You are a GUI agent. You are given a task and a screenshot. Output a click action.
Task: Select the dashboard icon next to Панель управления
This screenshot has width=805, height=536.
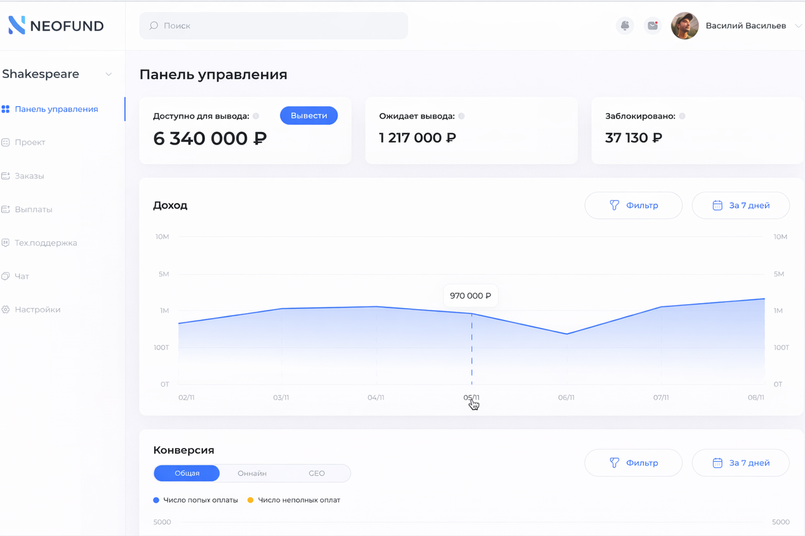coord(6,109)
